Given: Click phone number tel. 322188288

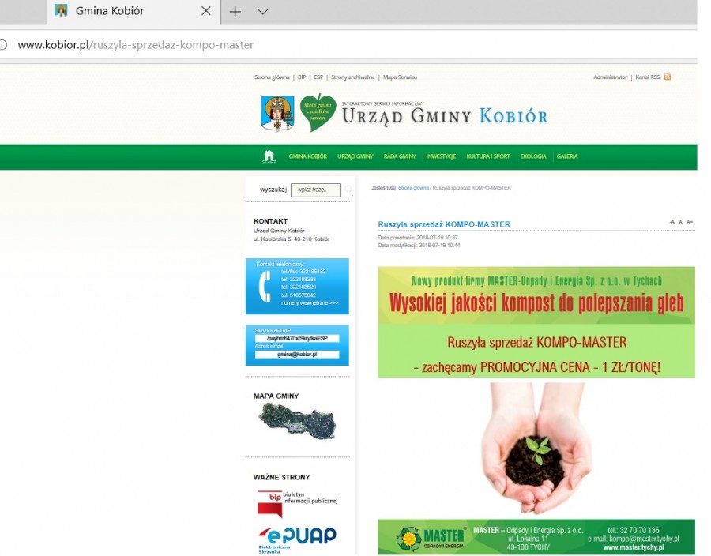Looking at the screenshot, I should coord(299,280).
